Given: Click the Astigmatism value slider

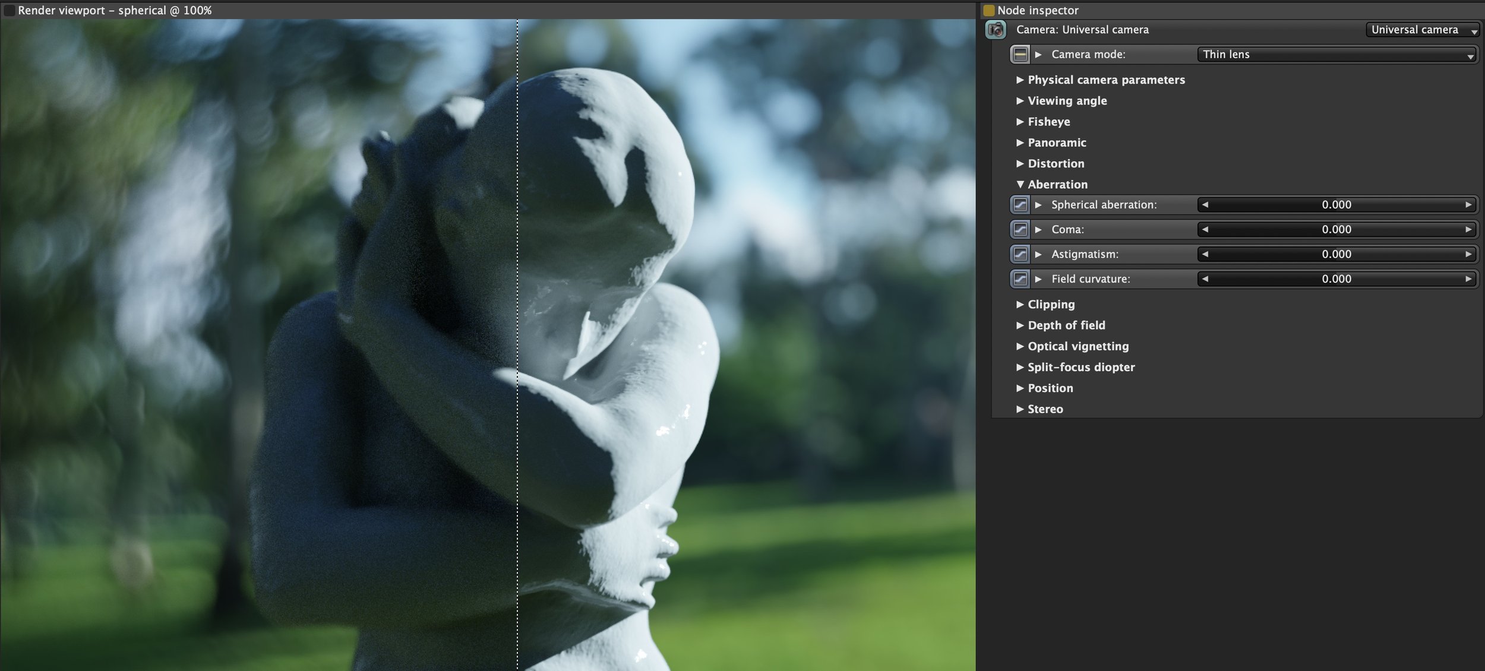Looking at the screenshot, I should point(1336,254).
